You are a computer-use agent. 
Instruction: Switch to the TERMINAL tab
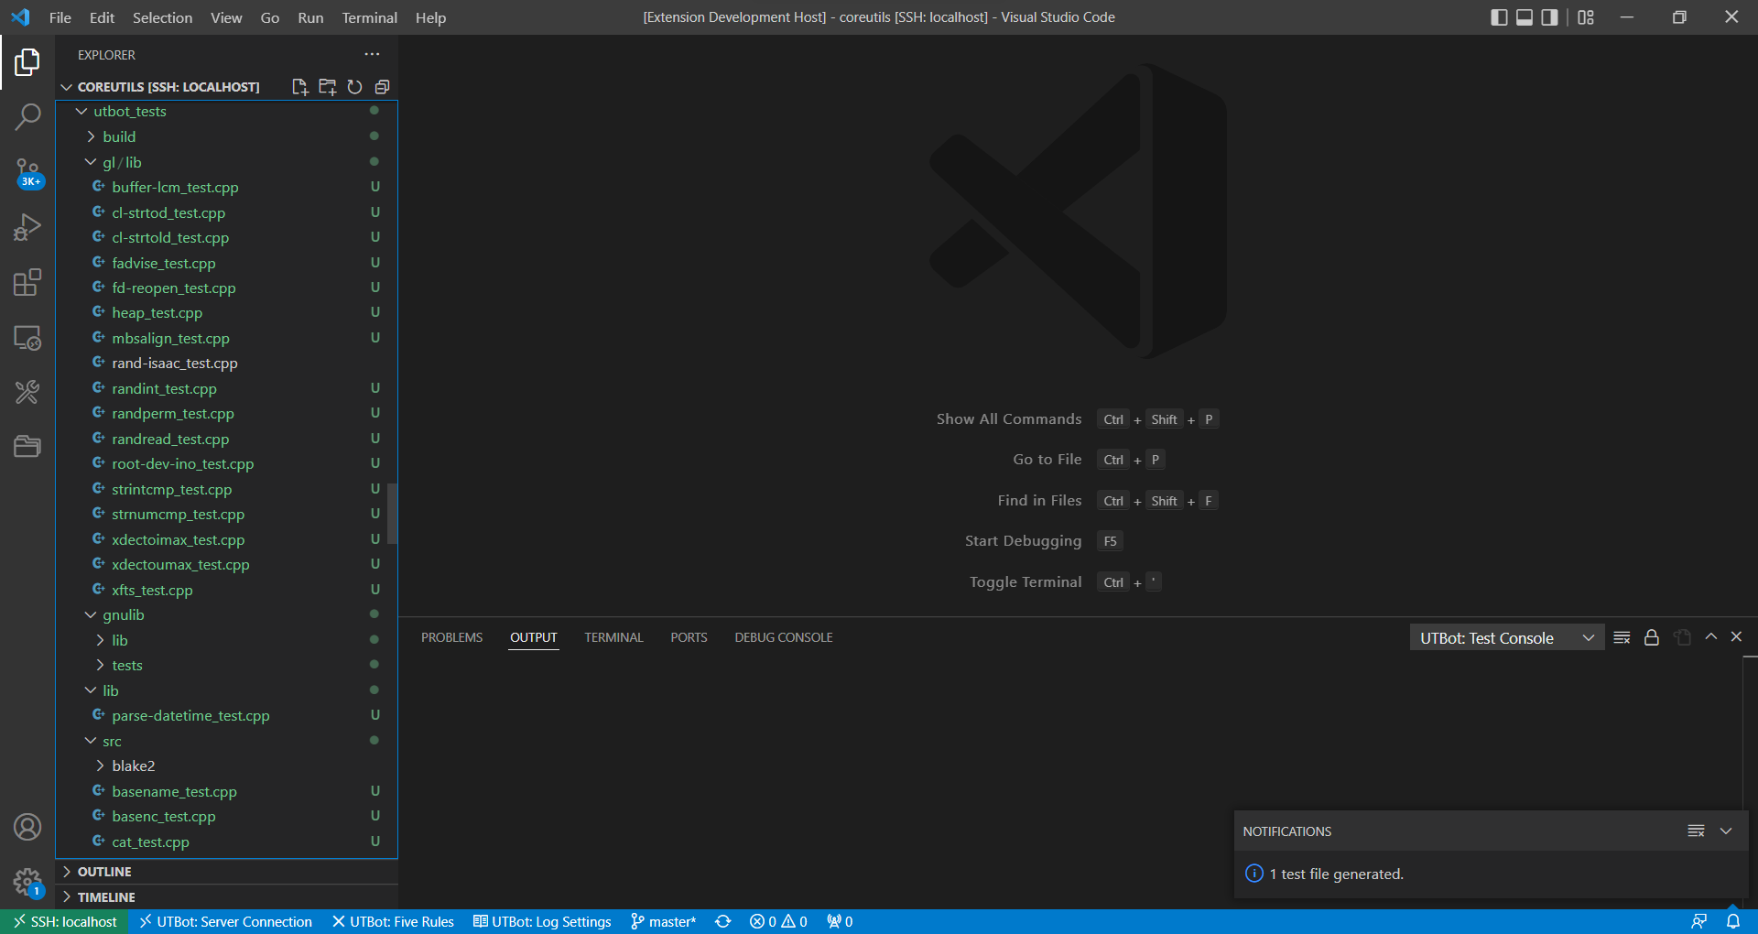(613, 637)
